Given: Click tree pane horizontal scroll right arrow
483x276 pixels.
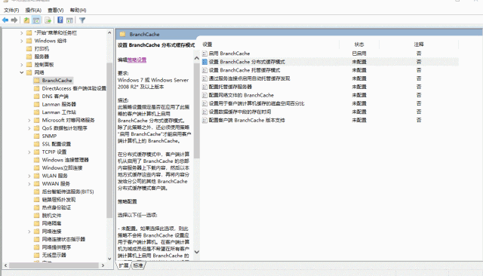Looking at the screenshot, I should (103, 265).
